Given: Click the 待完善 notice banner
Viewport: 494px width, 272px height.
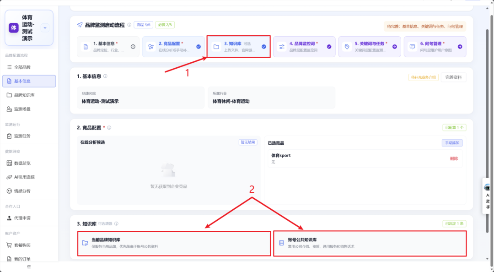Looking at the screenshot, I should [424, 27].
